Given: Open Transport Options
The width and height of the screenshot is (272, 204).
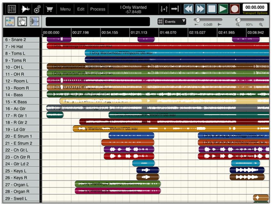Looking at the screenshot, I should pyautogui.click(x=255, y=13).
